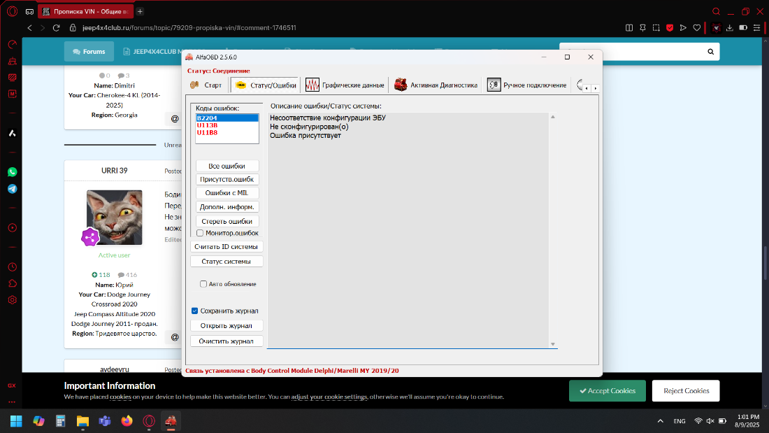Screen dimensions: 769x433
Task: Open history clock in sidebar
Action: pyautogui.click(x=13, y=267)
